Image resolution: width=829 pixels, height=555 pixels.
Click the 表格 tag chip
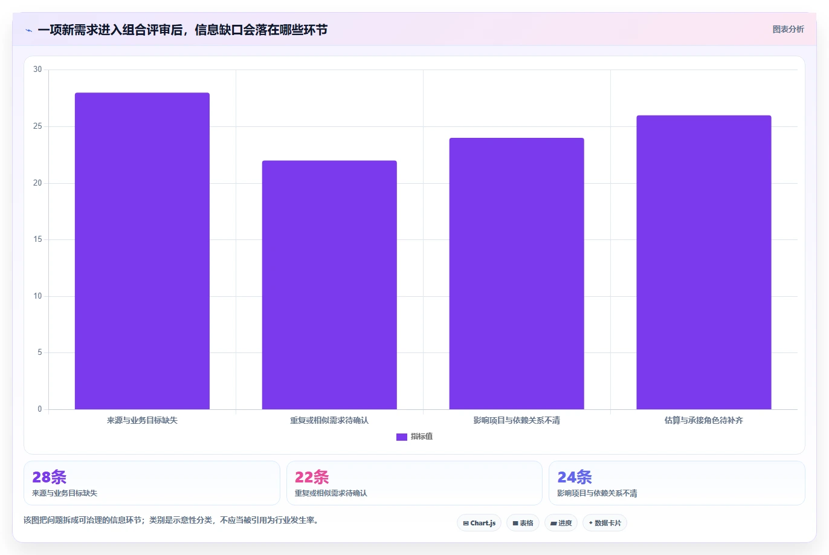pos(523,523)
